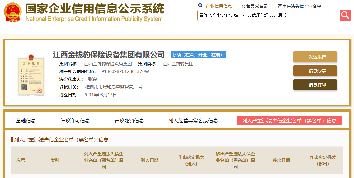Click the 移出日期 column header

281,160
